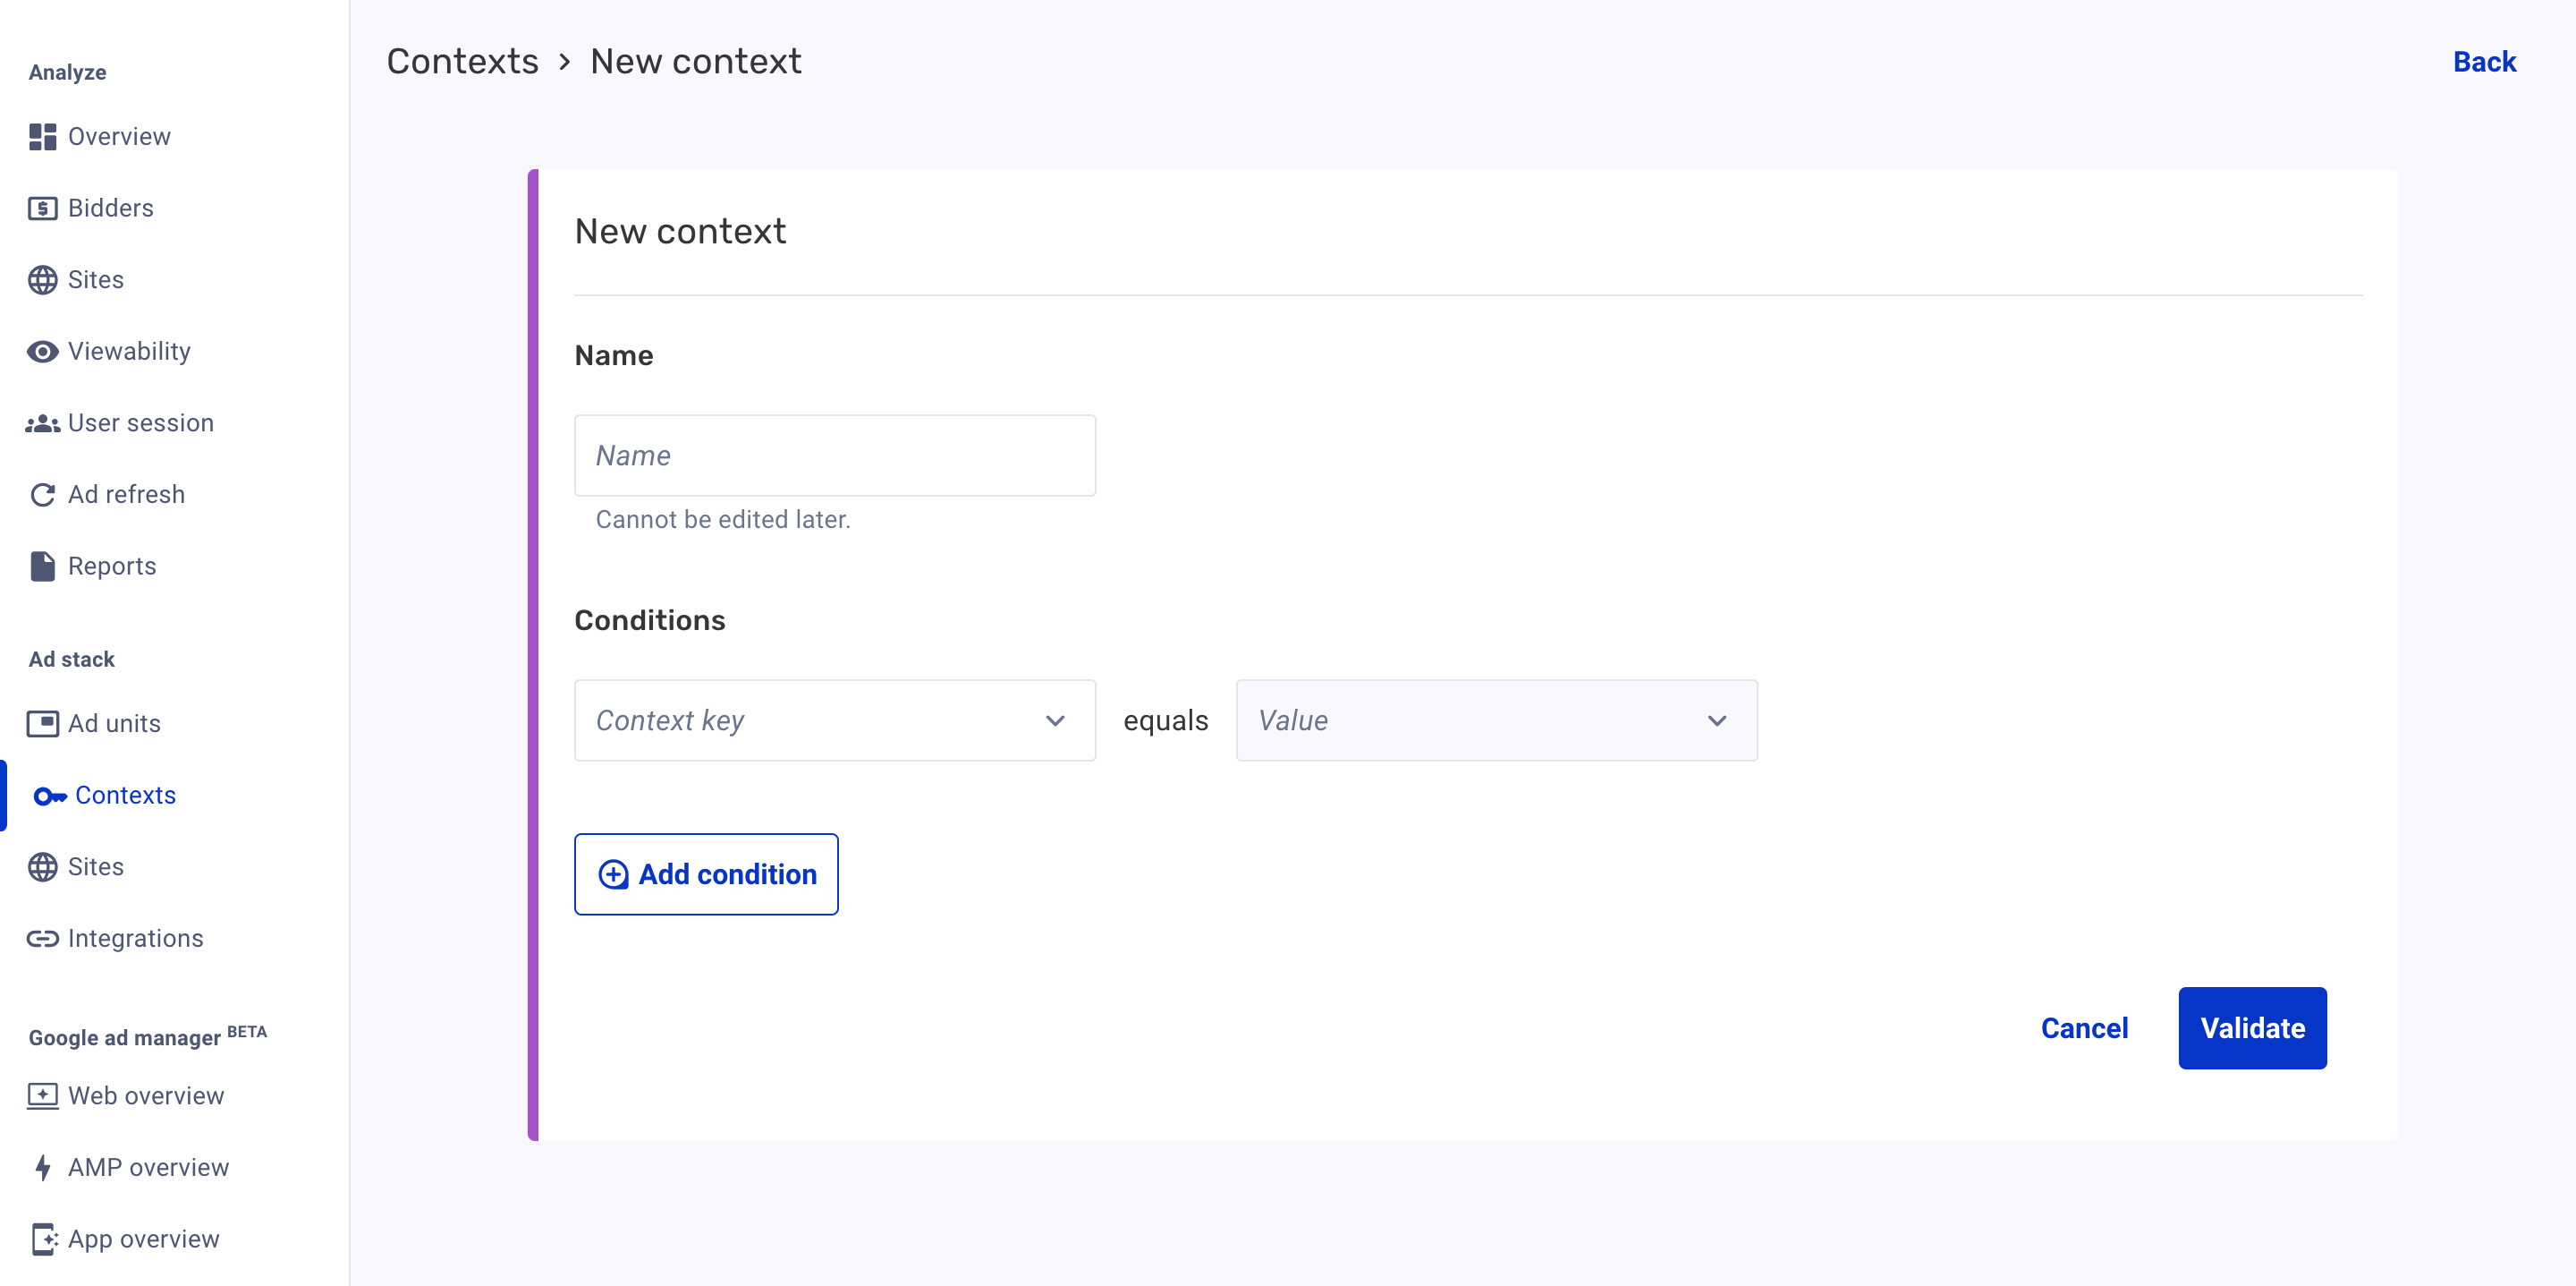Click the Validate button
The image size is (2576, 1286).
(2251, 1027)
